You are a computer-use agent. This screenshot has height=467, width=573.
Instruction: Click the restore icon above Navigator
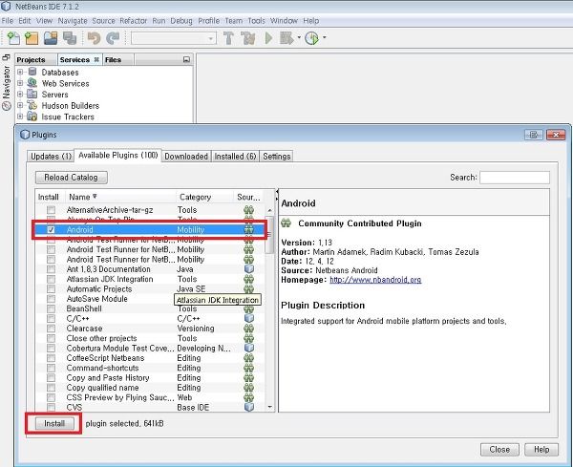6,57
